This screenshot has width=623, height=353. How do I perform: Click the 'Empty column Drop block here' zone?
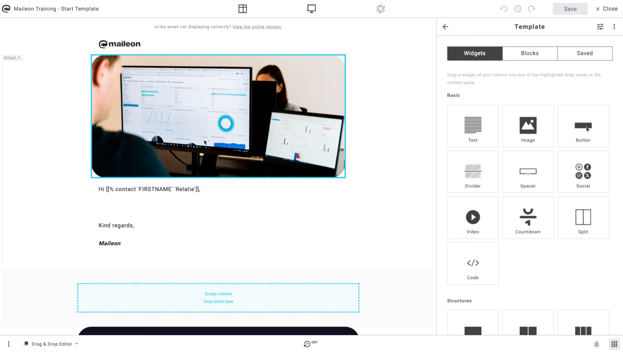point(218,298)
